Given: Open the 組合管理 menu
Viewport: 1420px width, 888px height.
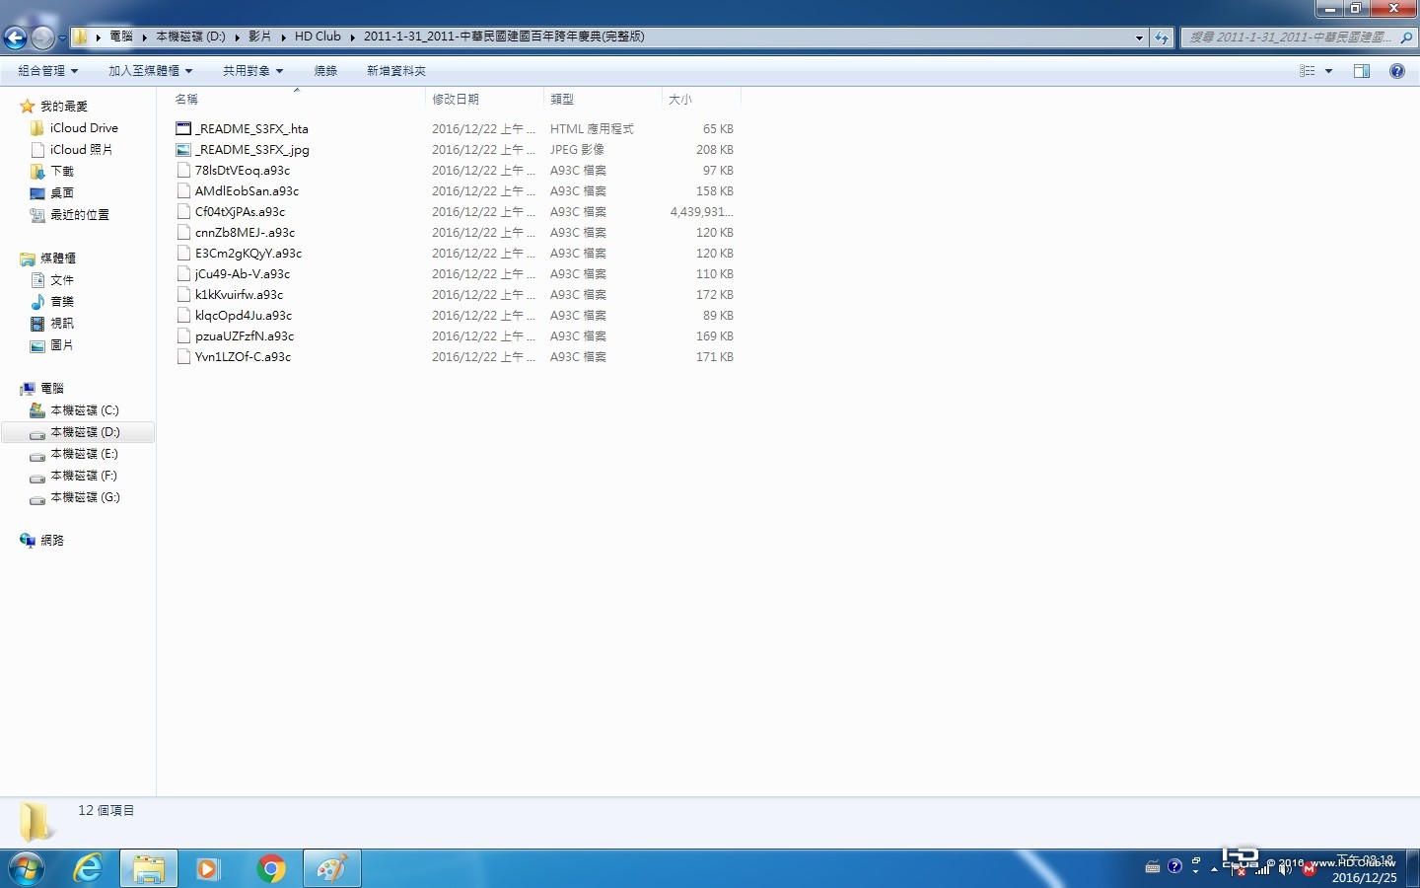Looking at the screenshot, I should (47, 71).
